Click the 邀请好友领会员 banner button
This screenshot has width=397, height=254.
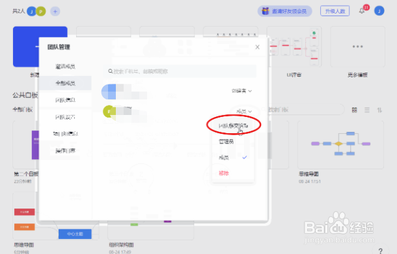click(x=285, y=12)
